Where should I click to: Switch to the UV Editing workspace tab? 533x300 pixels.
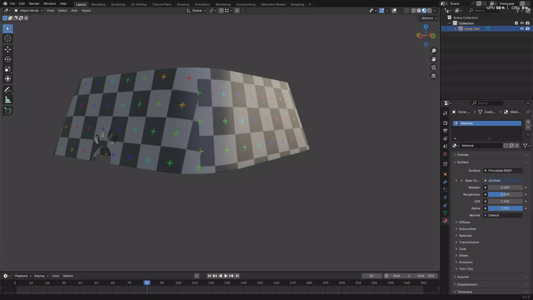[139, 4]
